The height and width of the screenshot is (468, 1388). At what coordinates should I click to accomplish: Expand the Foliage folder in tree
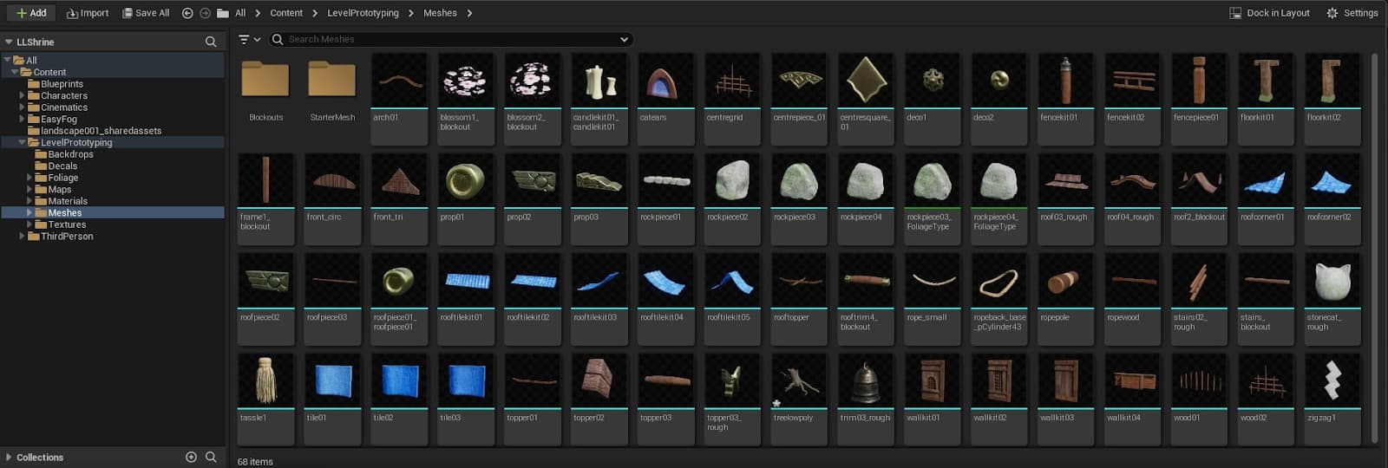pyautogui.click(x=29, y=178)
